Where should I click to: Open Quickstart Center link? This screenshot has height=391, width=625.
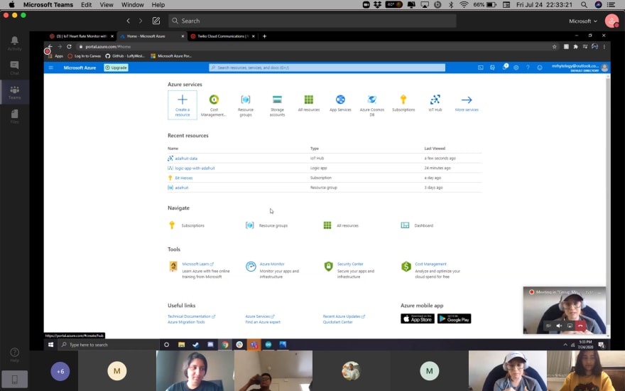[x=337, y=322]
